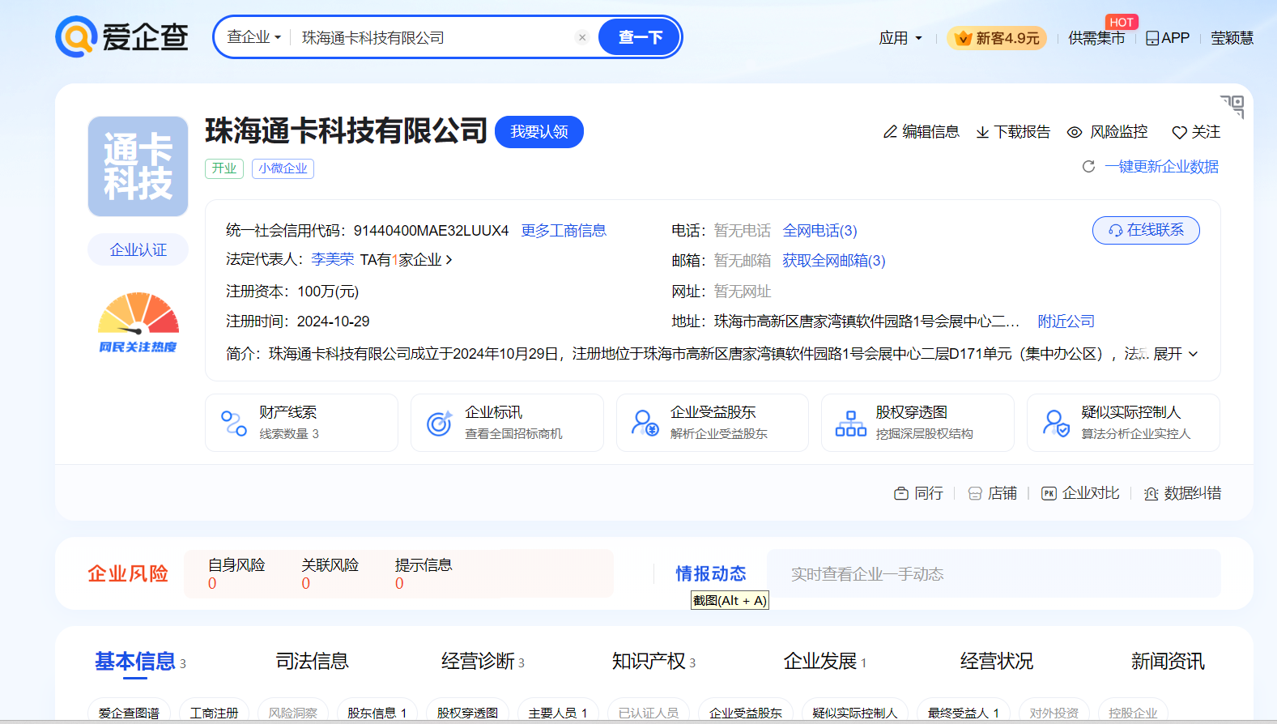Open the 股权穿透图 hierarchy icon
Viewport: 1277px width, 724px height.
click(850, 423)
